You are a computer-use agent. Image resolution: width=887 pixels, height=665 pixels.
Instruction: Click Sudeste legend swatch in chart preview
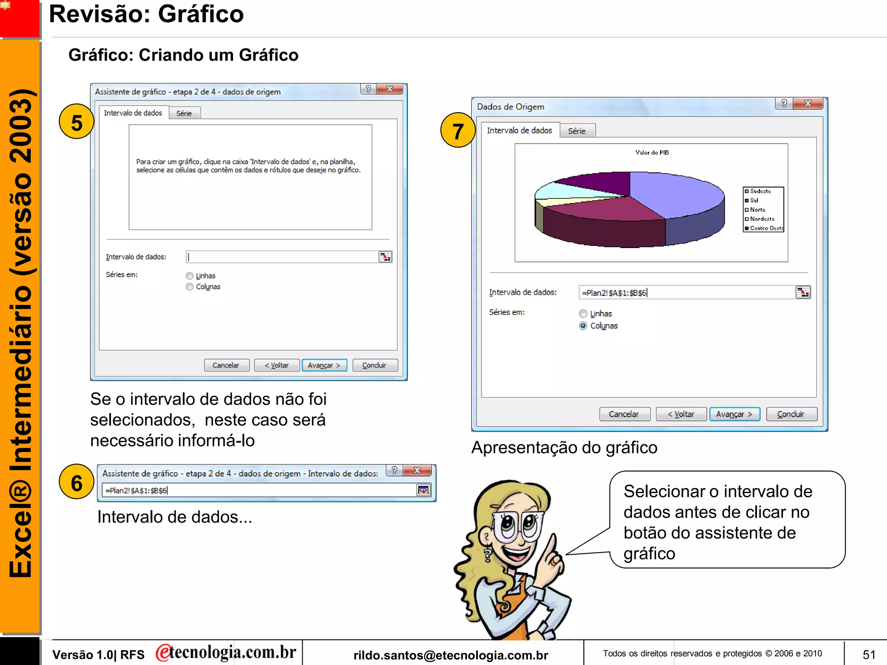(x=747, y=191)
